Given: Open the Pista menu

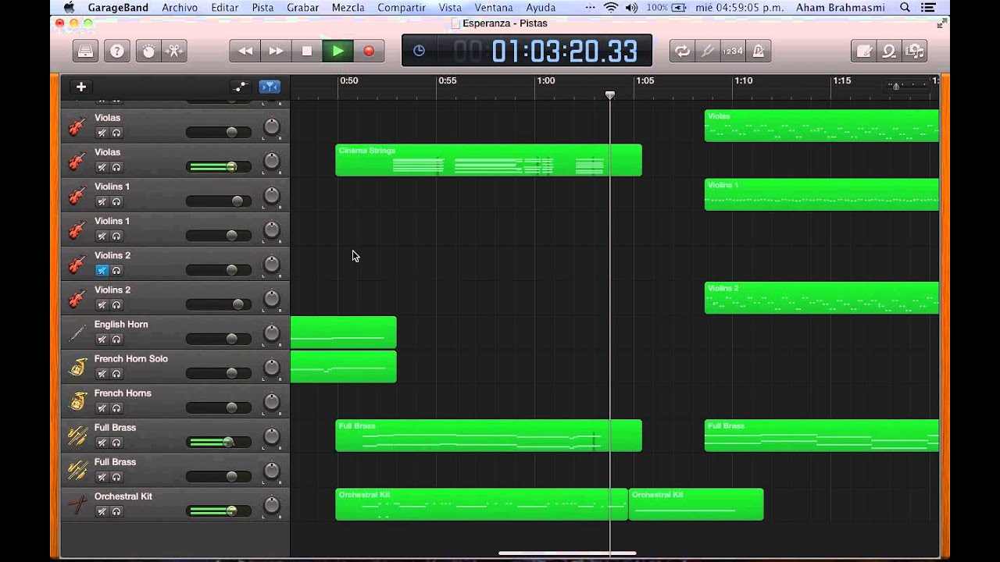Looking at the screenshot, I should [x=262, y=8].
